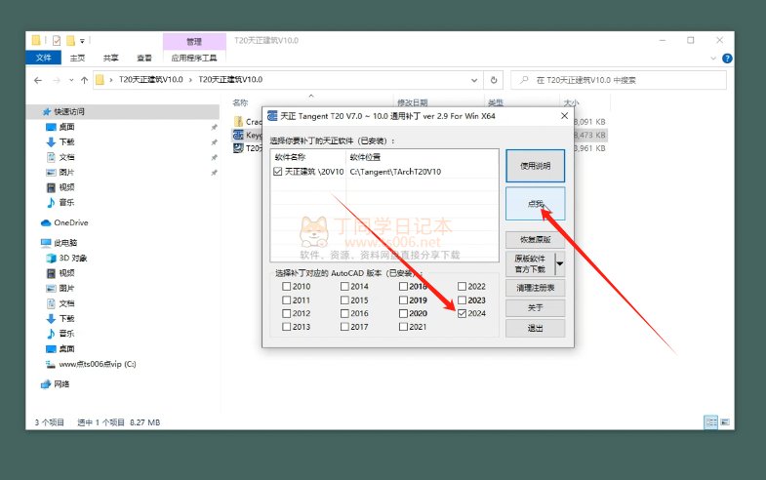Switch to 共享 ribbon tab

(111, 59)
